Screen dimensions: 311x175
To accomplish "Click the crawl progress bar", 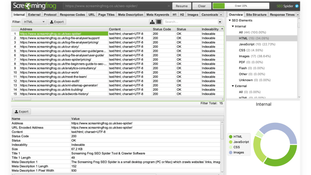I will pos(241,6).
